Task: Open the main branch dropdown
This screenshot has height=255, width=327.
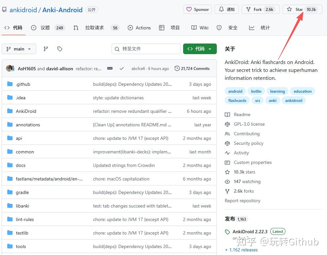Action: pos(19,49)
